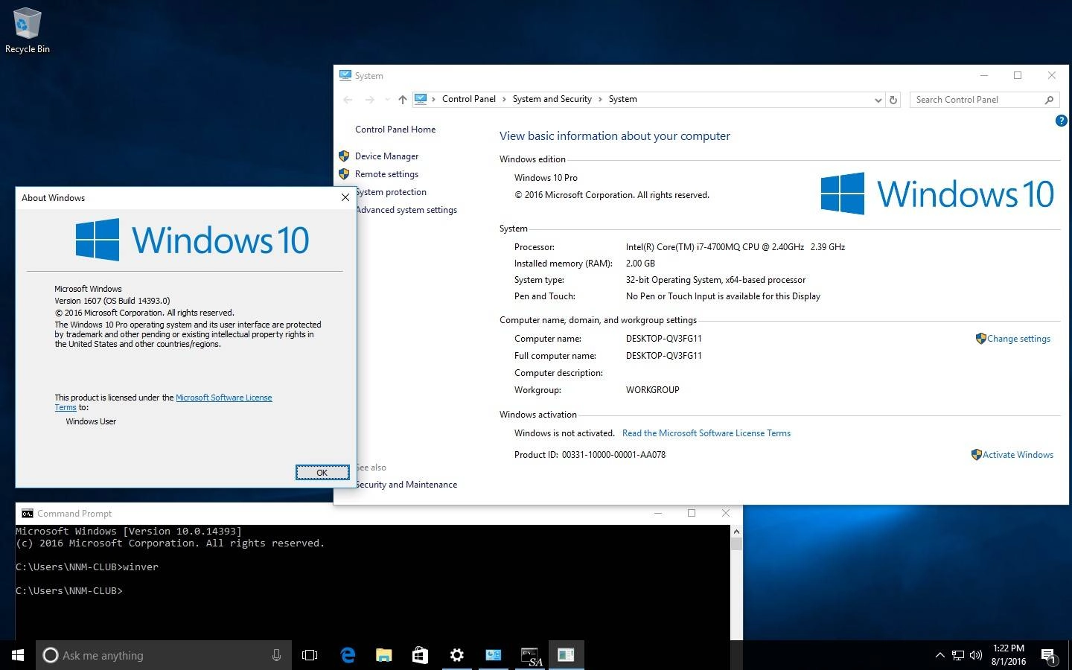Open Settings gear on the taskbar

click(x=456, y=655)
